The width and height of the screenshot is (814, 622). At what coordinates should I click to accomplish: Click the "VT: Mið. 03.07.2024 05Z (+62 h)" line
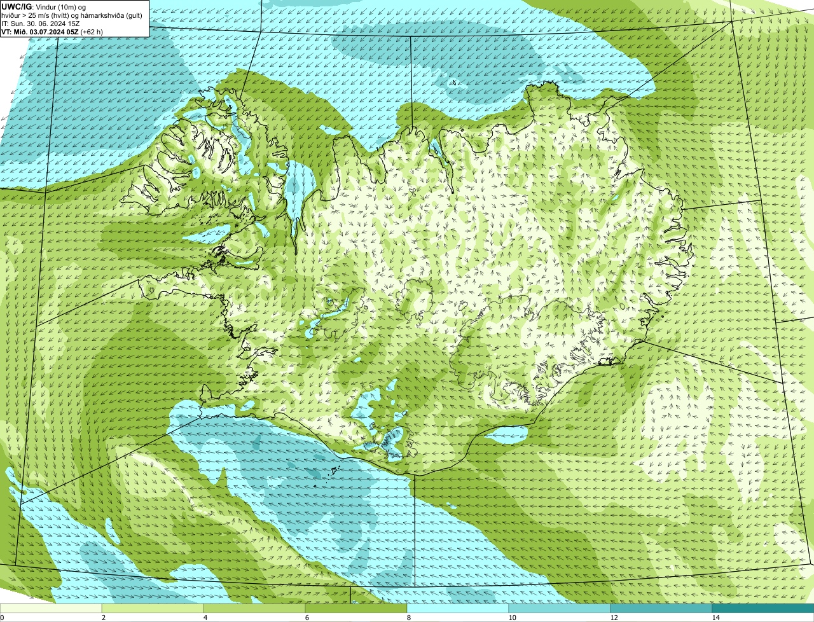click(53, 31)
